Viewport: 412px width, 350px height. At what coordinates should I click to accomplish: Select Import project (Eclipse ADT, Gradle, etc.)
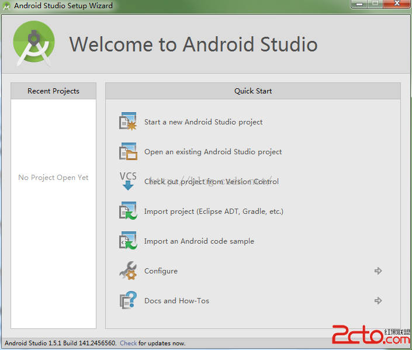click(214, 212)
